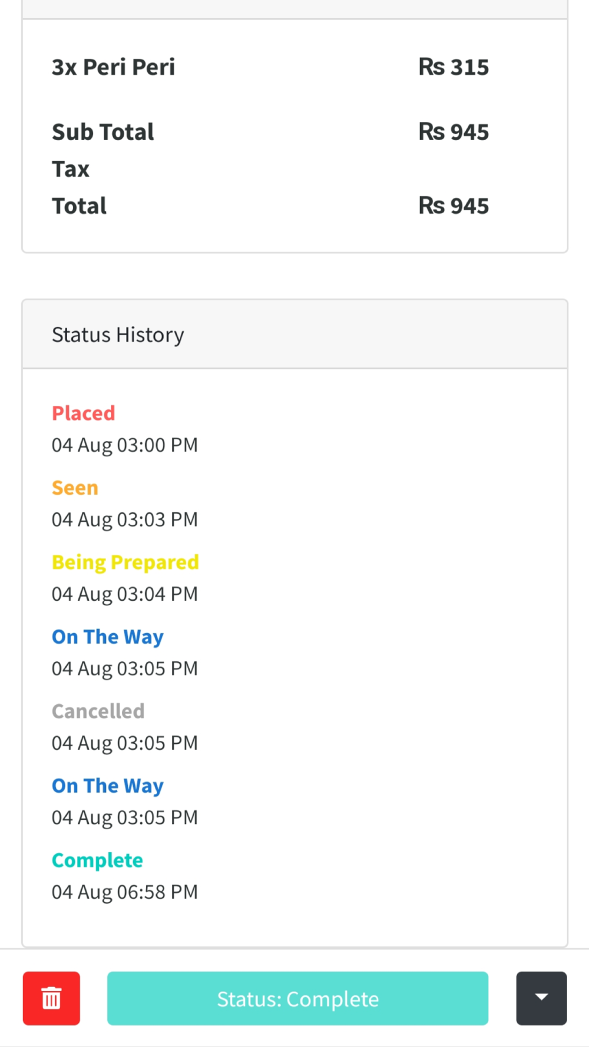The image size is (589, 1047).
Task: Click the Sub Total label
Action: [103, 132]
